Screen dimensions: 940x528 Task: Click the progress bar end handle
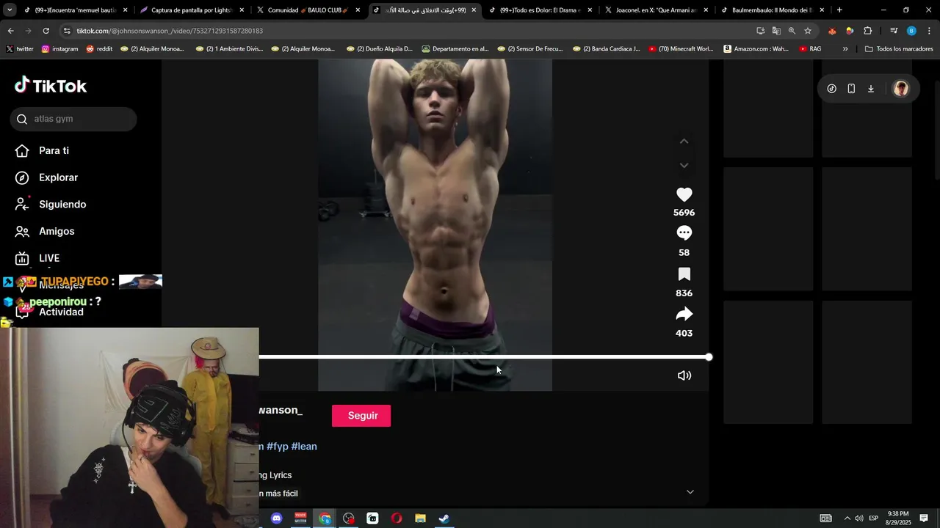coord(709,357)
